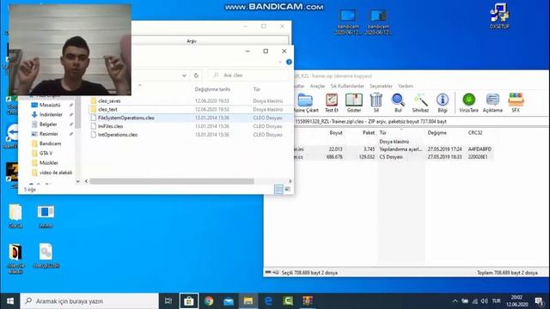Screen dimensions: 550x309
Task: Click sidebar scroll down arrow
Action: pyautogui.click(x=77, y=181)
